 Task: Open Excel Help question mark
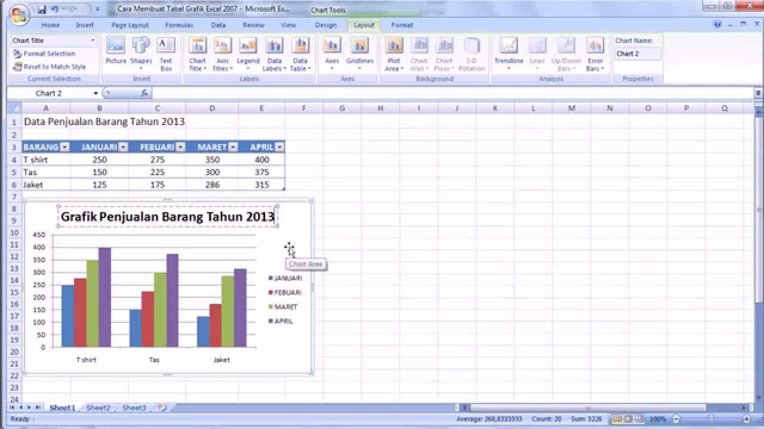point(718,25)
